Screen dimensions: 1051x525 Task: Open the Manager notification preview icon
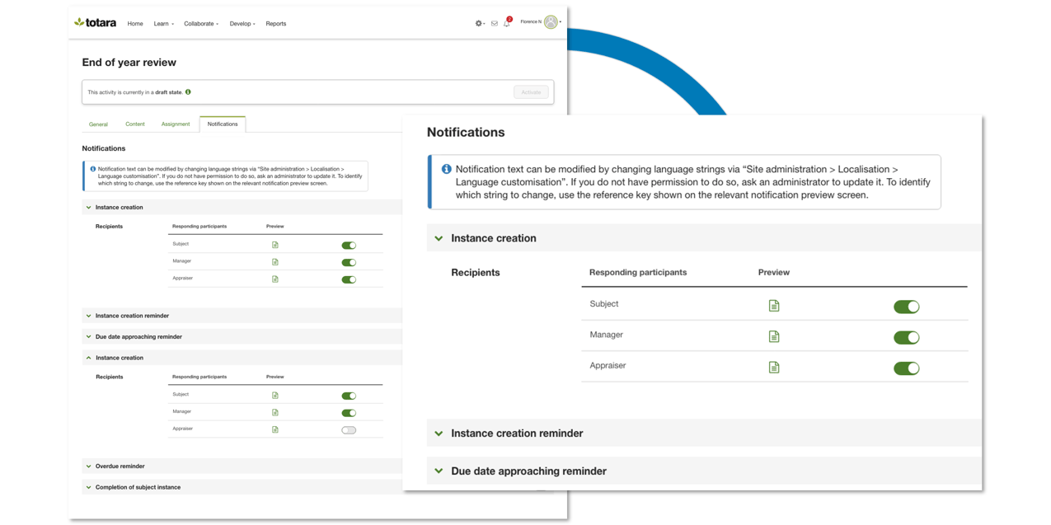(x=773, y=336)
